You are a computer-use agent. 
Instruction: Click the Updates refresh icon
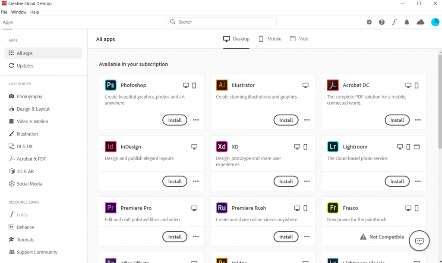tap(11, 65)
